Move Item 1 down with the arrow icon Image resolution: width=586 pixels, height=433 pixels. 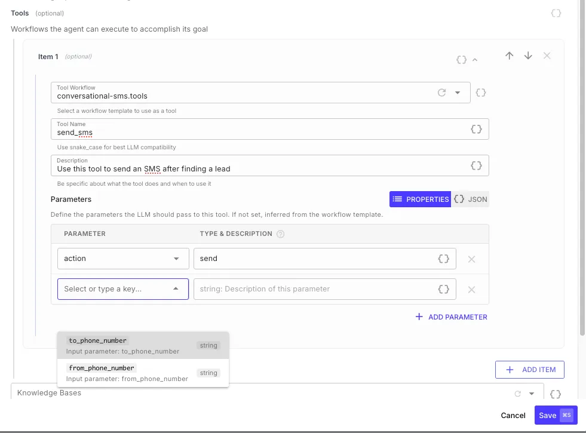(528, 56)
